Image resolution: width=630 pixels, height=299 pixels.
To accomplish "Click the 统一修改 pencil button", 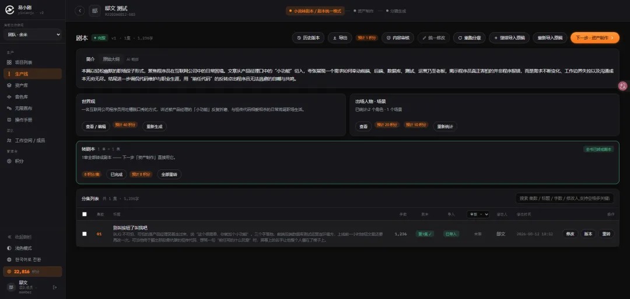I will tap(433, 38).
